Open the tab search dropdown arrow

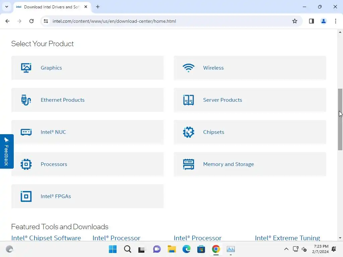click(x=7, y=7)
